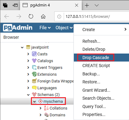Choose Backup... from the menu
The height and width of the screenshot is (120, 129).
coord(101,74)
